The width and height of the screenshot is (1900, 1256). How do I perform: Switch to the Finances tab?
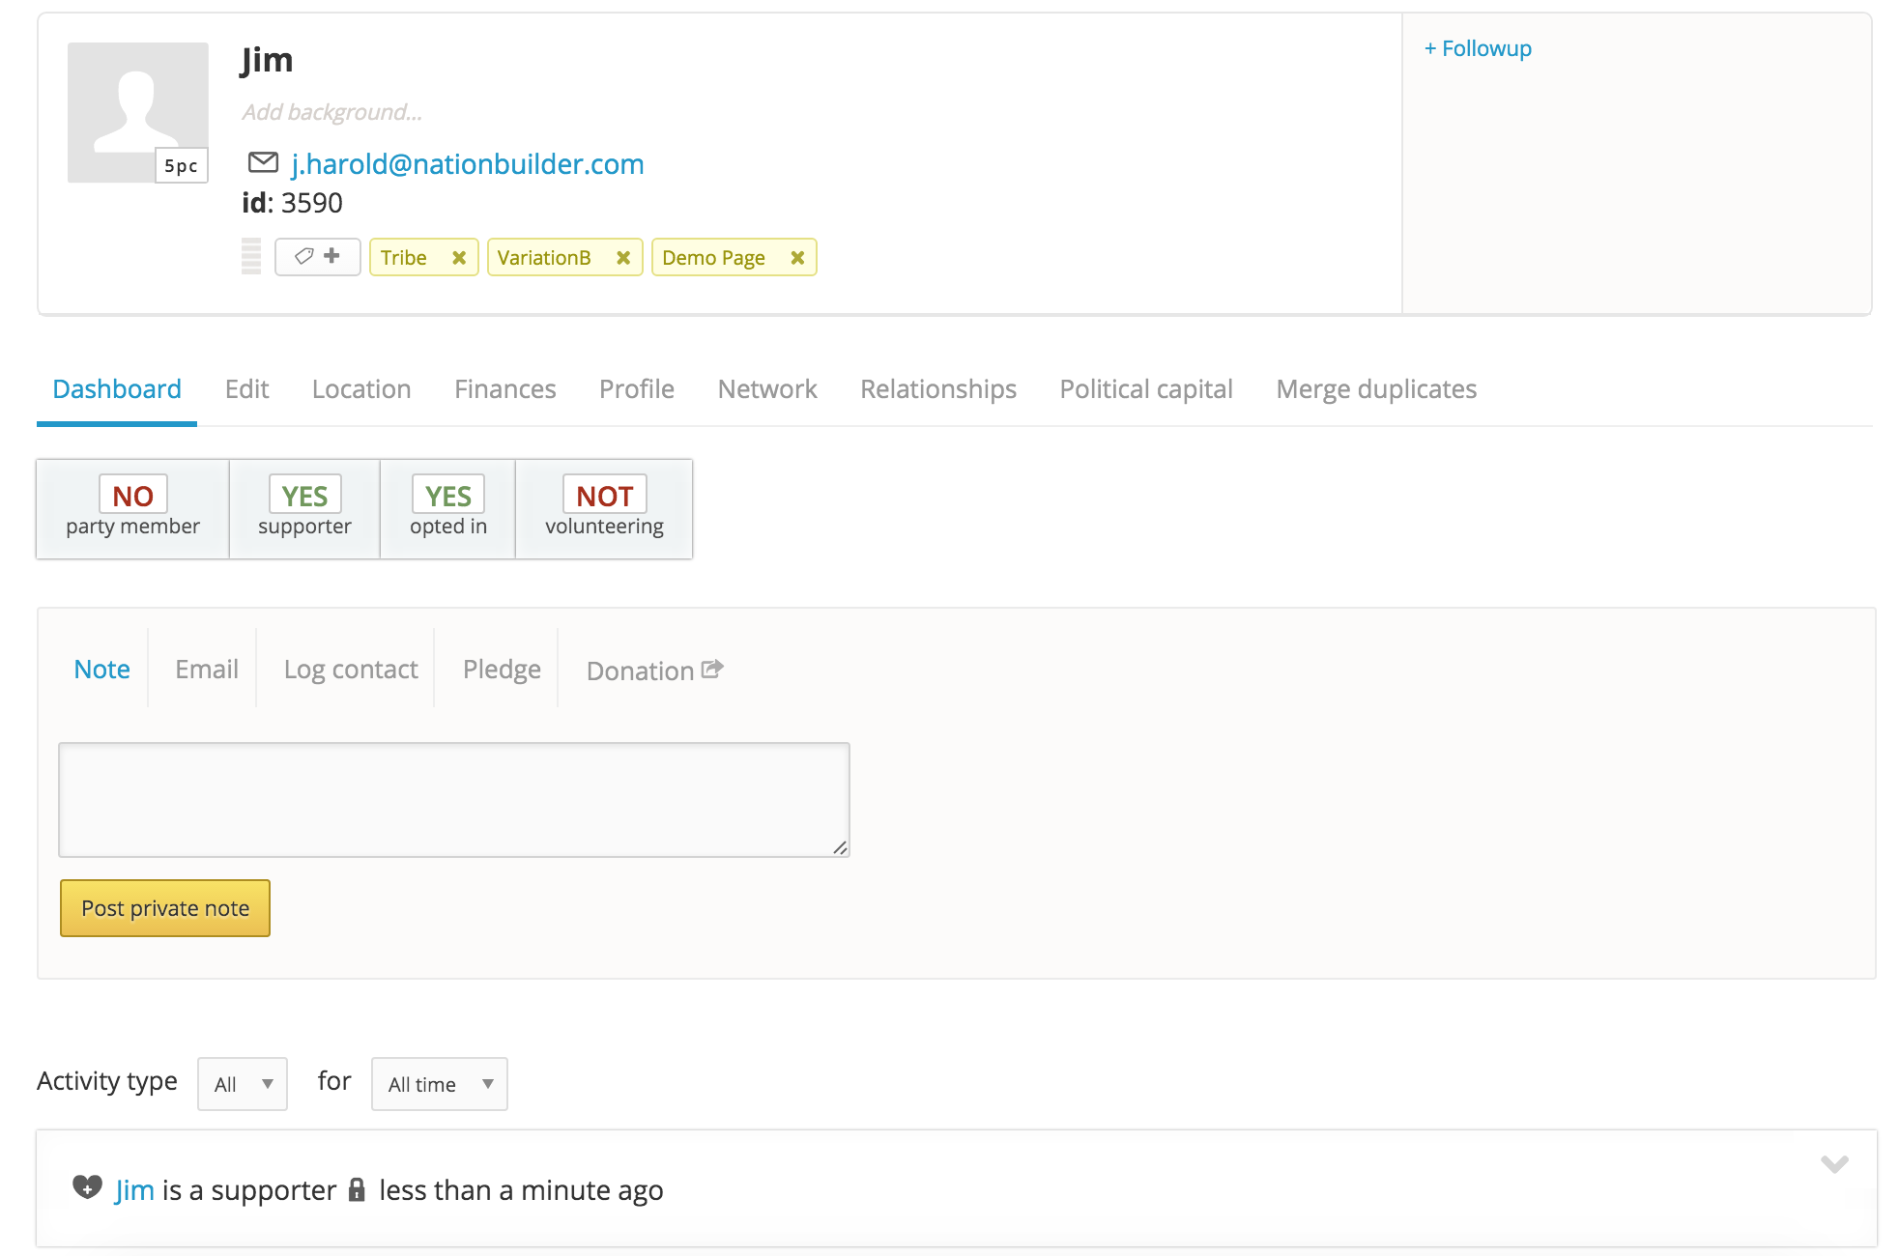point(505,389)
